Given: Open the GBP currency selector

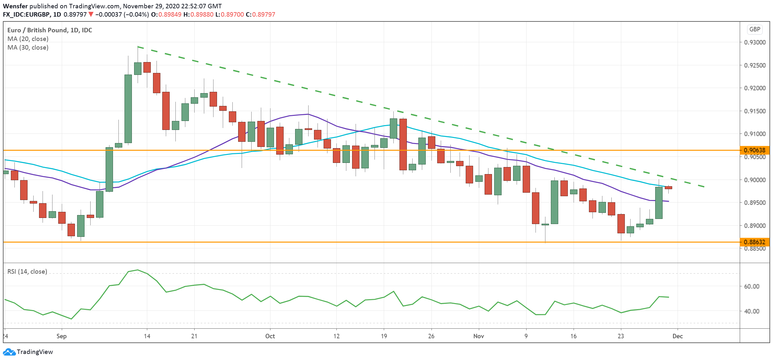Looking at the screenshot, I should coord(754,29).
